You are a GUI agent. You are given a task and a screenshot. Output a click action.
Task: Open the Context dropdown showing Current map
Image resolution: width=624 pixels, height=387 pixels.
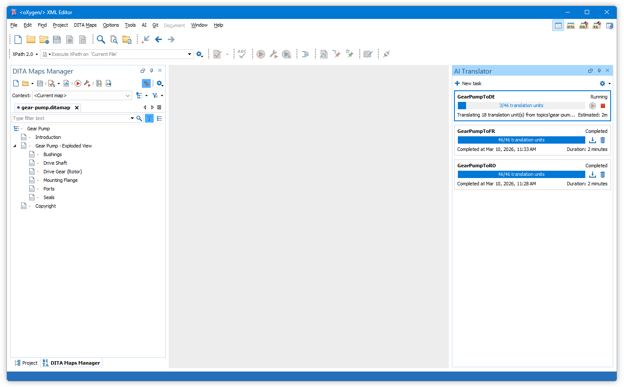point(82,95)
